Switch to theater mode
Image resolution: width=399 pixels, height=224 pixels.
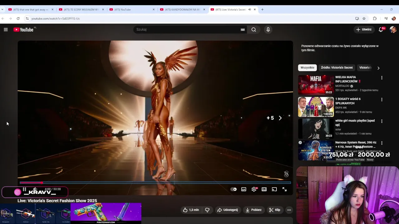[264, 189]
